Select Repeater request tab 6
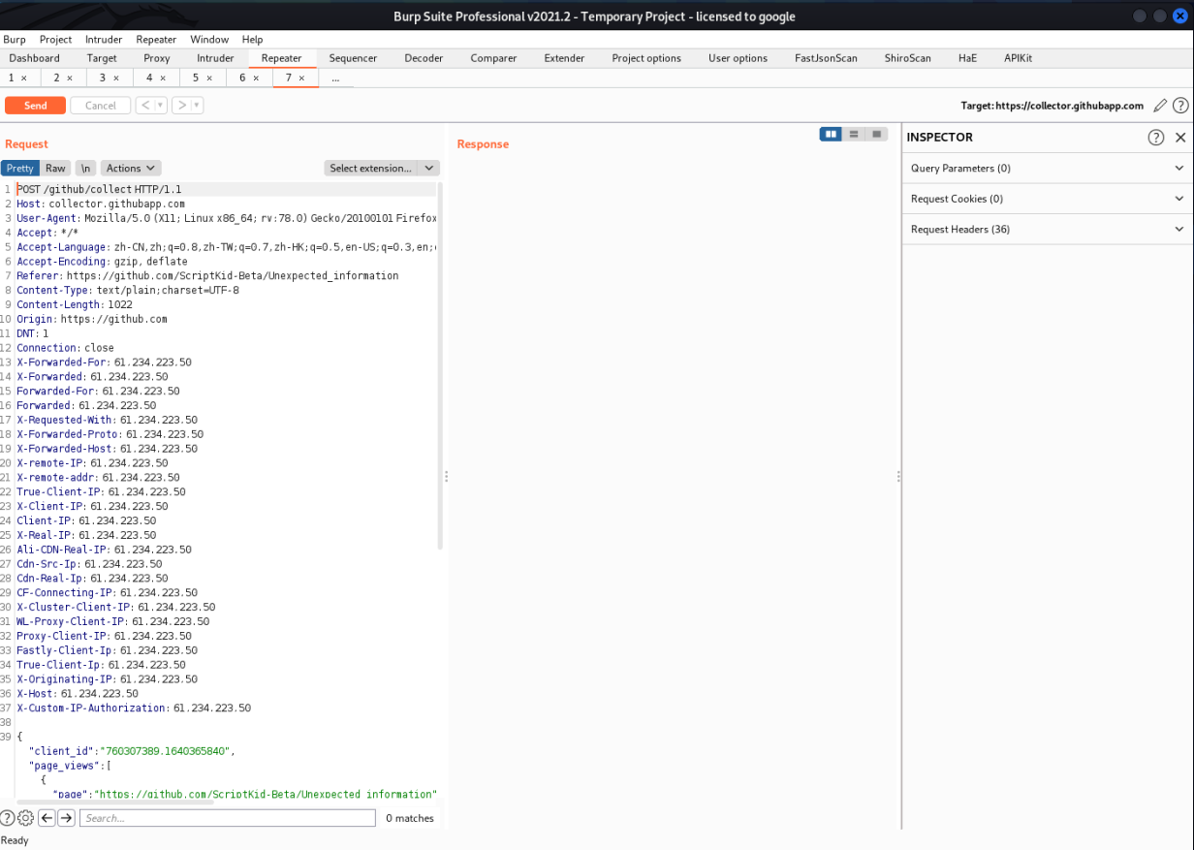Image resolution: width=1194 pixels, height=850 pixels. pyautogui.click(x=243, y=78)
